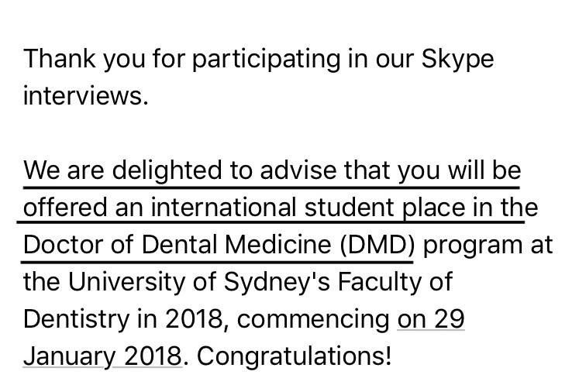Screen dimensions: 579x385
Task: Click the word 'Skype'
Action: 457,60
